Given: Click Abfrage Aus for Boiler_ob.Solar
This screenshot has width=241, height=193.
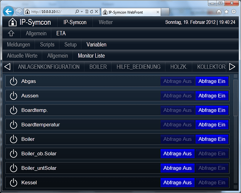Looking at the screenshot, I should coord(177,154).
